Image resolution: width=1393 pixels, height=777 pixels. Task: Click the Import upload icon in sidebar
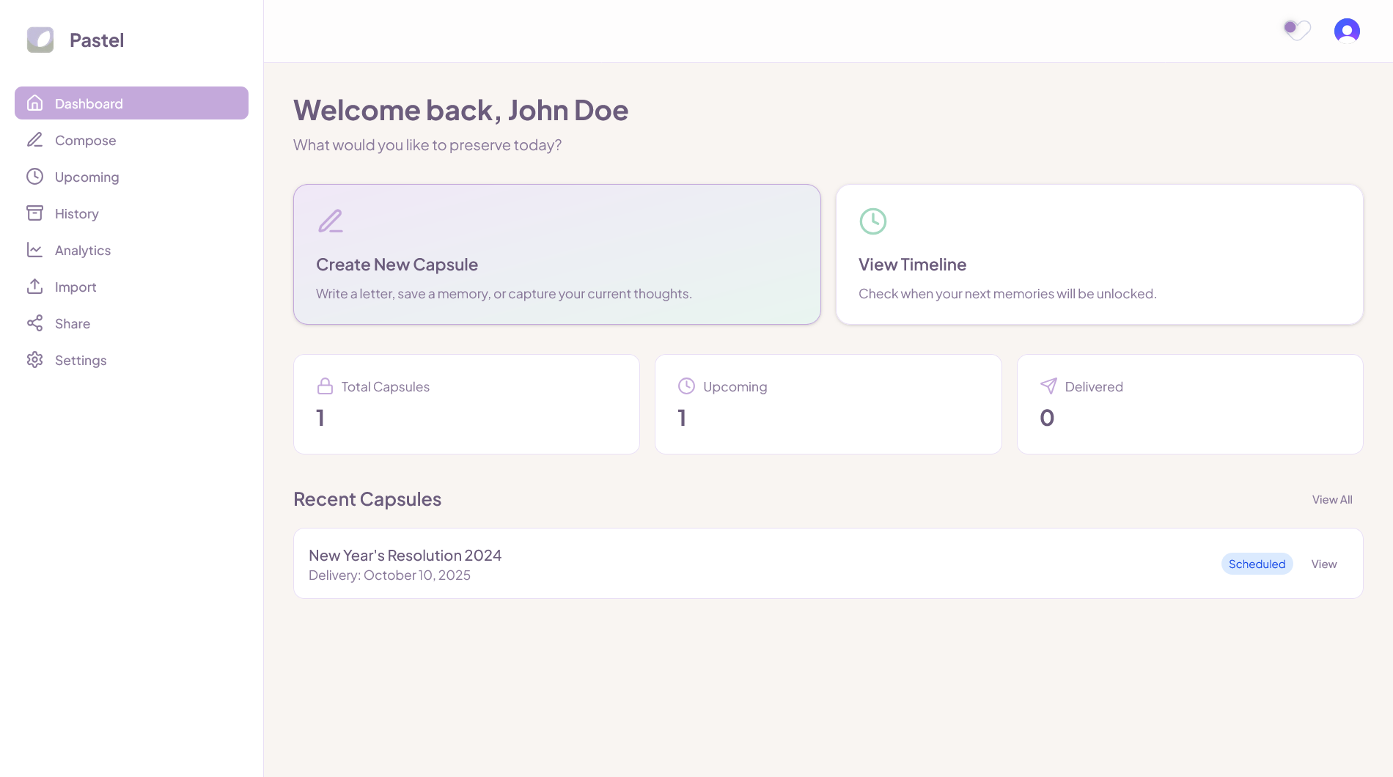coord(34,287)
